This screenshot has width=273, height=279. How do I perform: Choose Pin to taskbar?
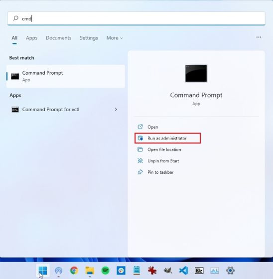pyautogui.click(x=155, y=172)
